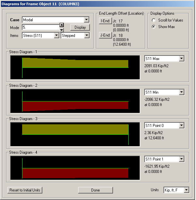196x200 pixels.
Task: Expand the S11 Point 1 dropdown
Action: point(164,159)
